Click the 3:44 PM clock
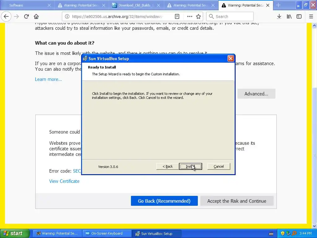The height and width of the screenshot is (238, 317). pos(306,233)
